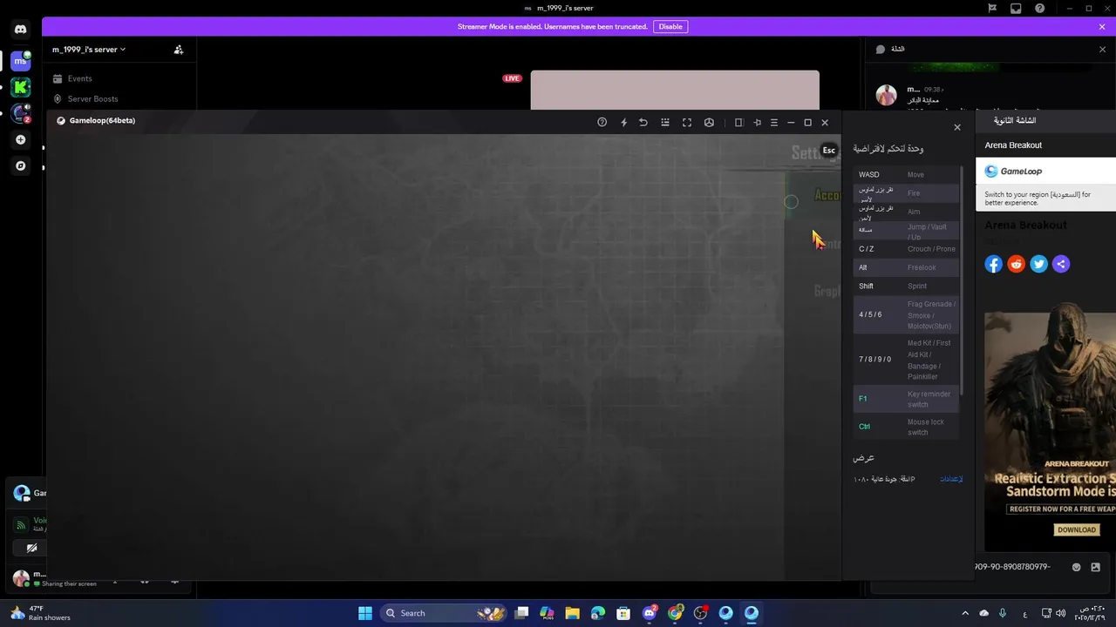Disable Streamer Mode button
This screenshot has width=1116, height=627.
tap(670, 26)
